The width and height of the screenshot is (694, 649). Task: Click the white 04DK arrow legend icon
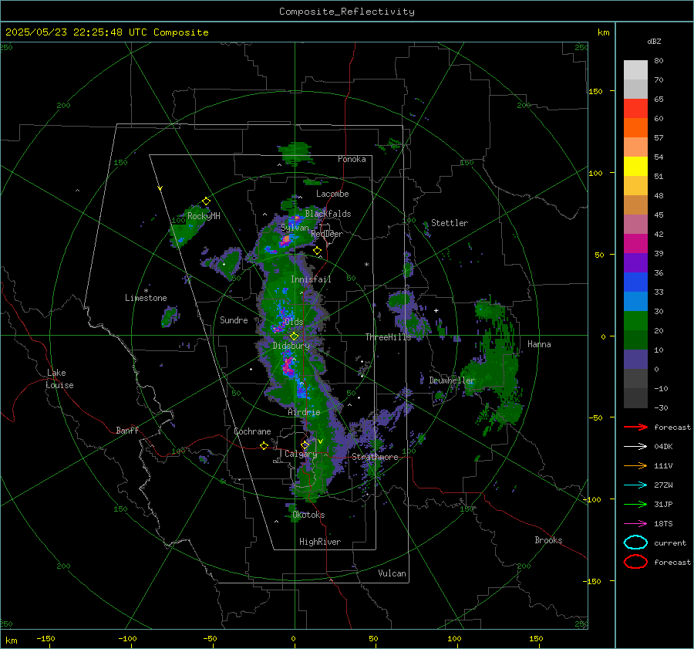coord(635,446)
